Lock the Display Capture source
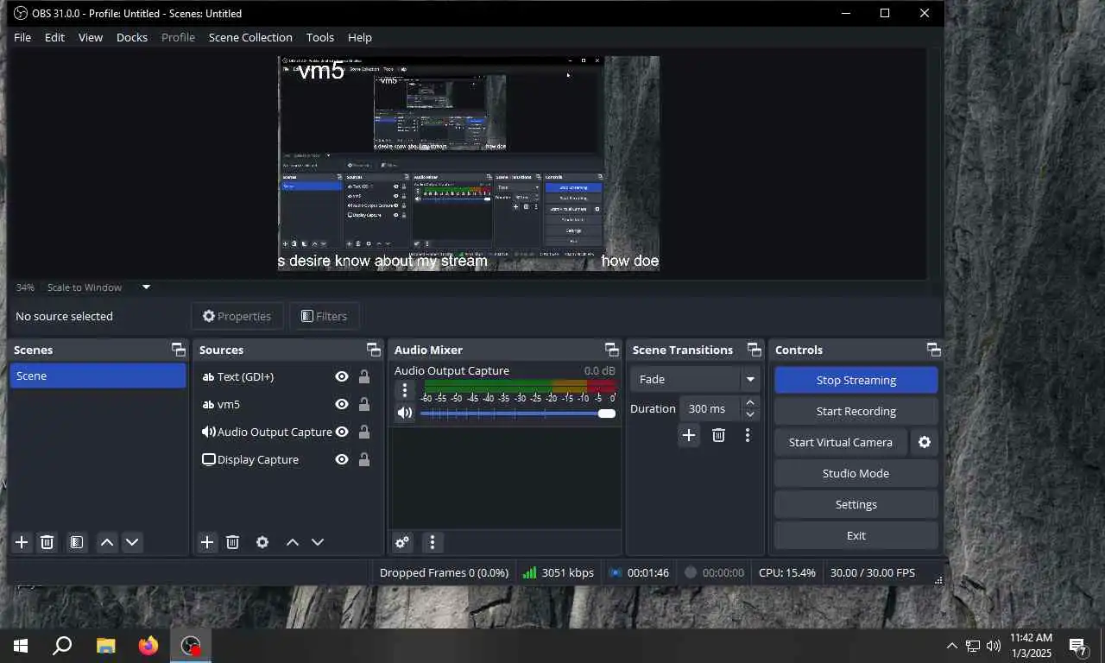Screen dimensions: 1105x663 (x=364, y=459)
